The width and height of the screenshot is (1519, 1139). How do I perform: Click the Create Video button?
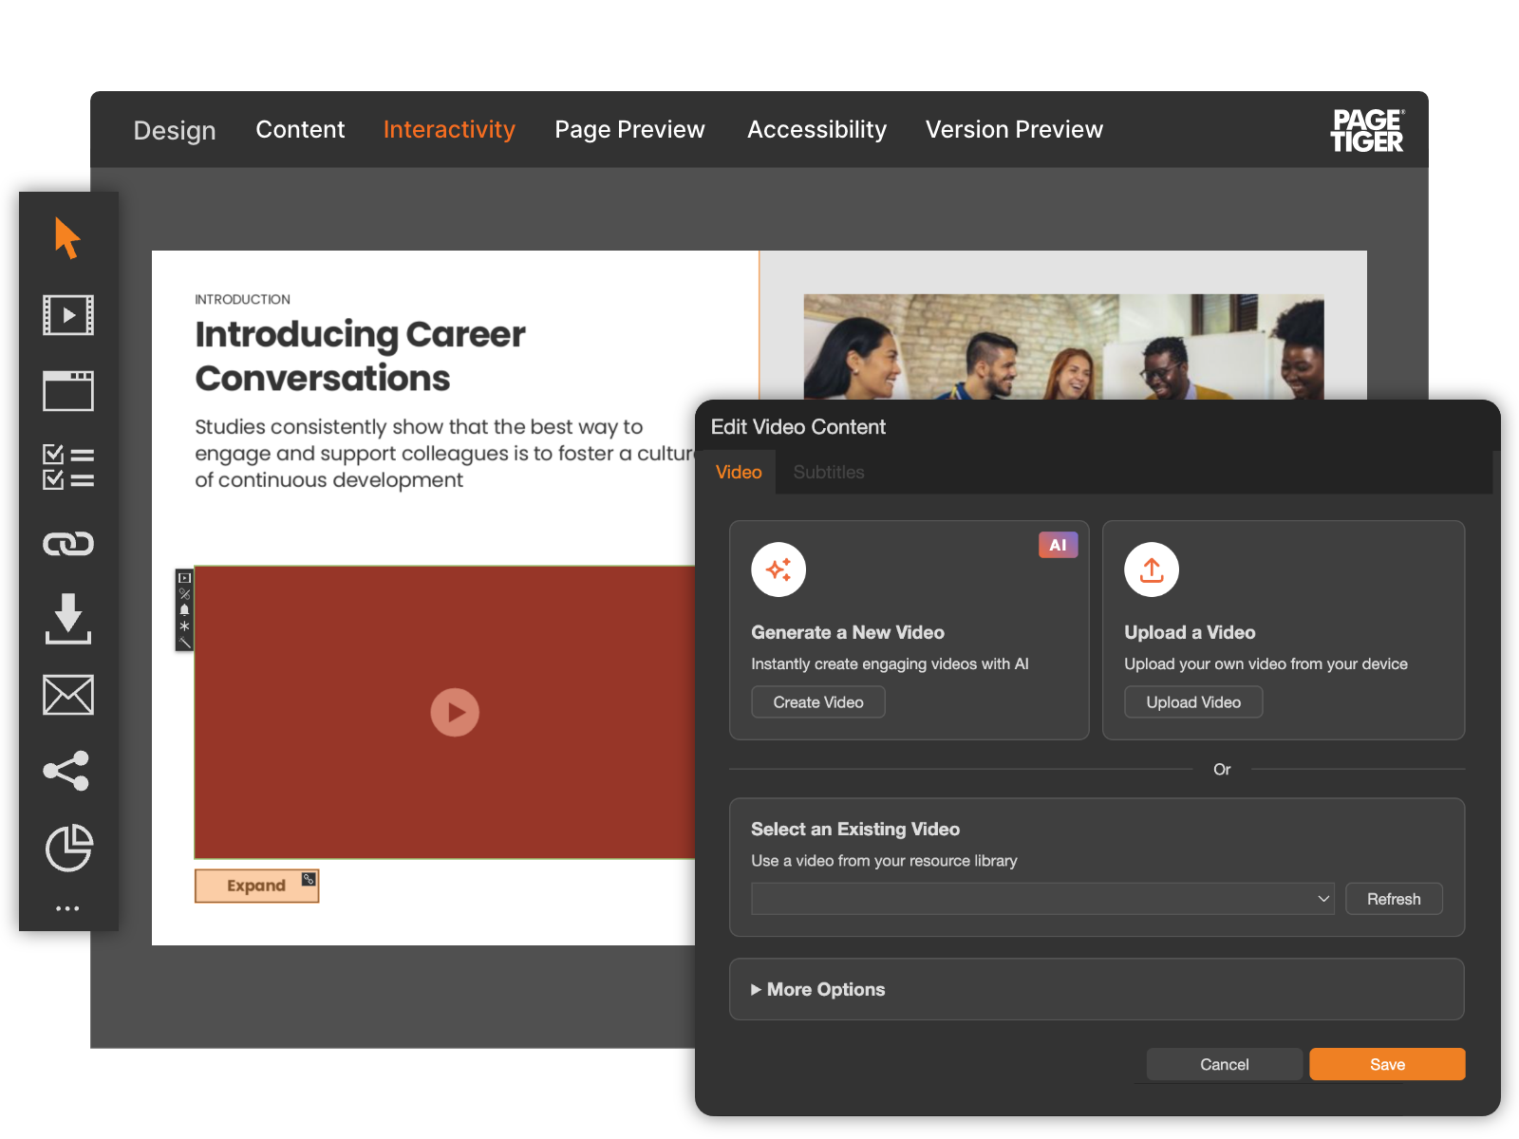point(818,702)
